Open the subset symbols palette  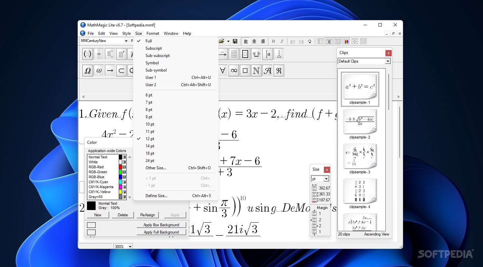[x=121, y=71]
